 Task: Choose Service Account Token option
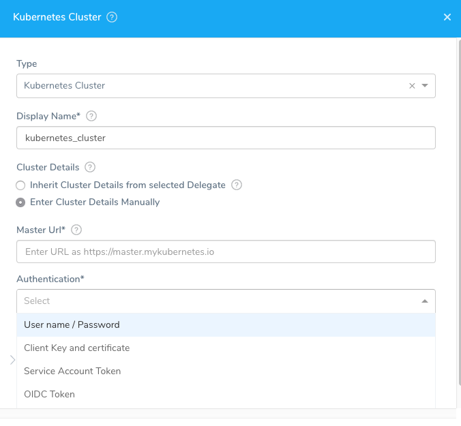[x=226, y=371]
